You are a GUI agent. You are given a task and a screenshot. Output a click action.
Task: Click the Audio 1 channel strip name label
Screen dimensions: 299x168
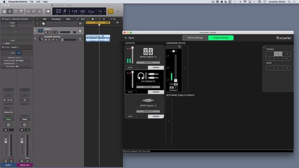click(x=8, y=165)
